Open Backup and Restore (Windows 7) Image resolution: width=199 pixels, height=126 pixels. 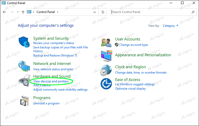pos(55,55)
